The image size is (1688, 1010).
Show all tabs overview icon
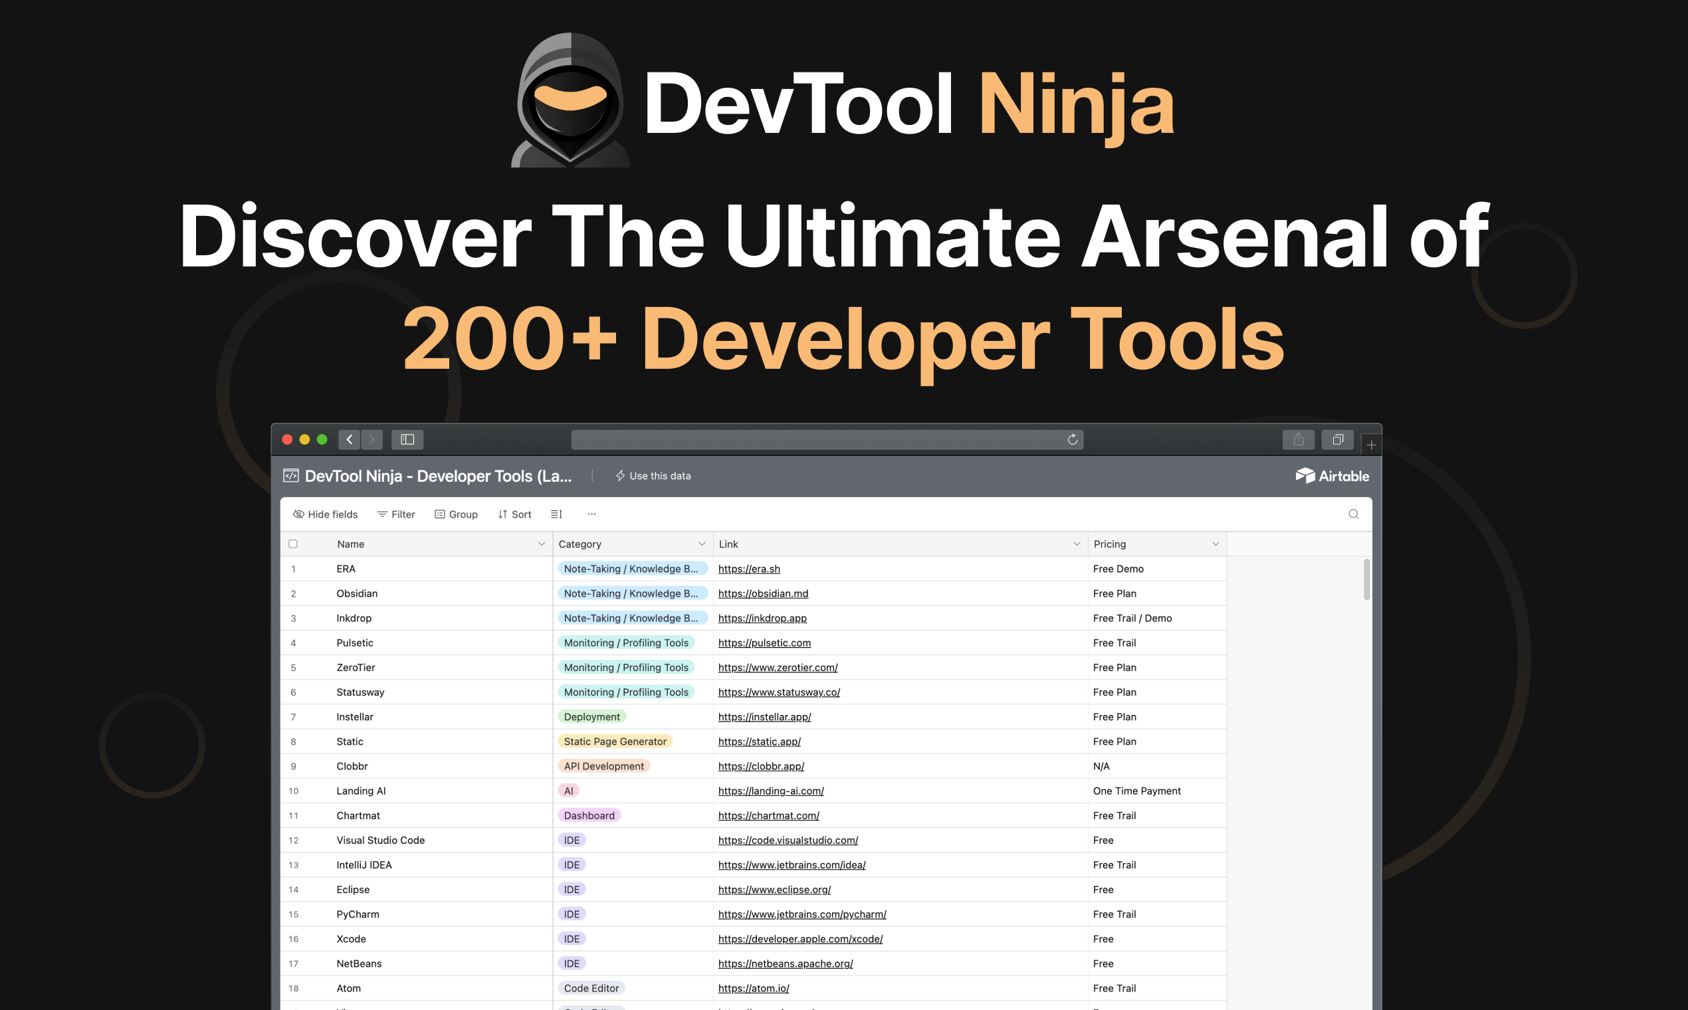coord(1338,440)
